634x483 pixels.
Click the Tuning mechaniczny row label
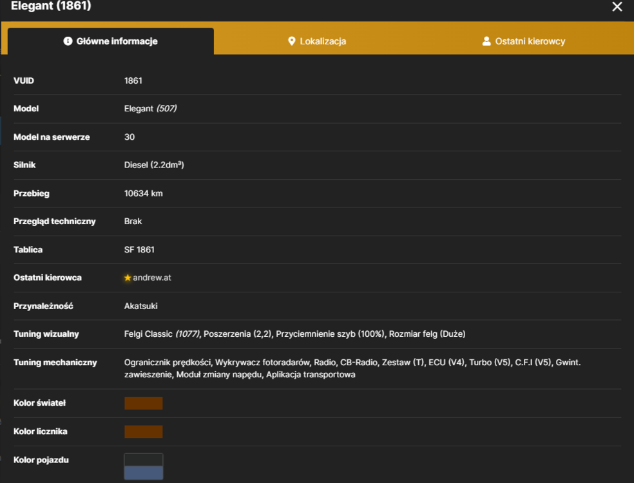click(55, 363)
